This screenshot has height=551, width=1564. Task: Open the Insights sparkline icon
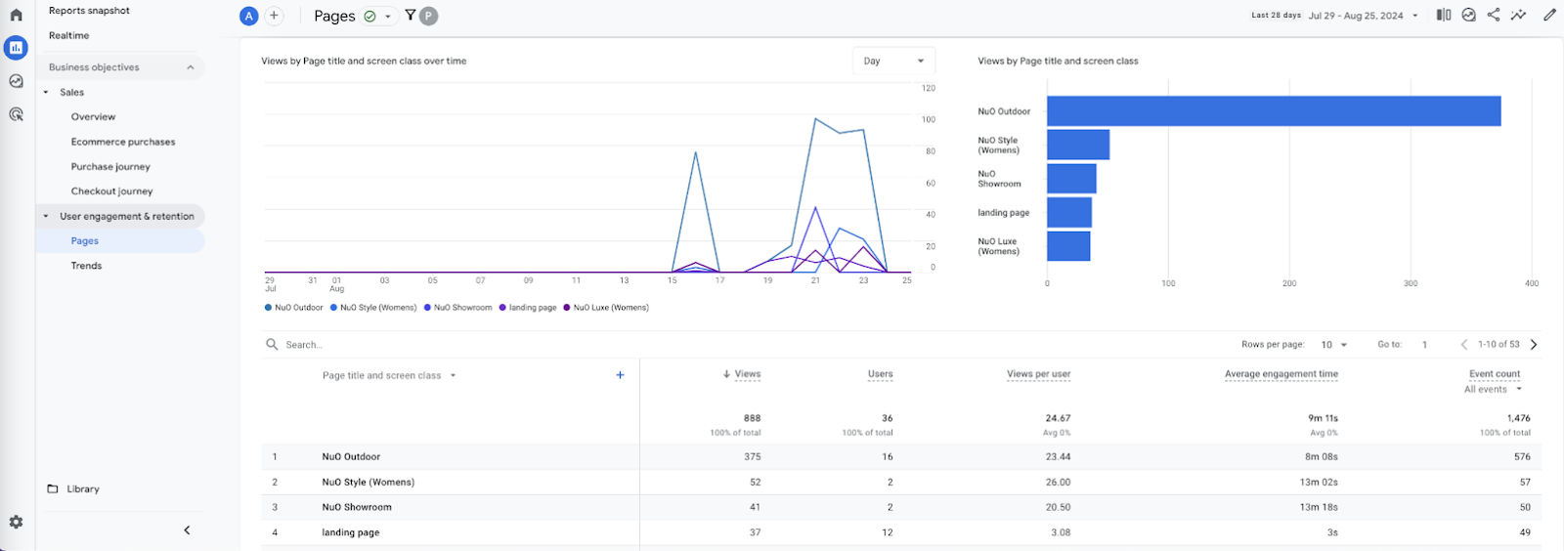pyautogui.click(x=1518, y=15)
